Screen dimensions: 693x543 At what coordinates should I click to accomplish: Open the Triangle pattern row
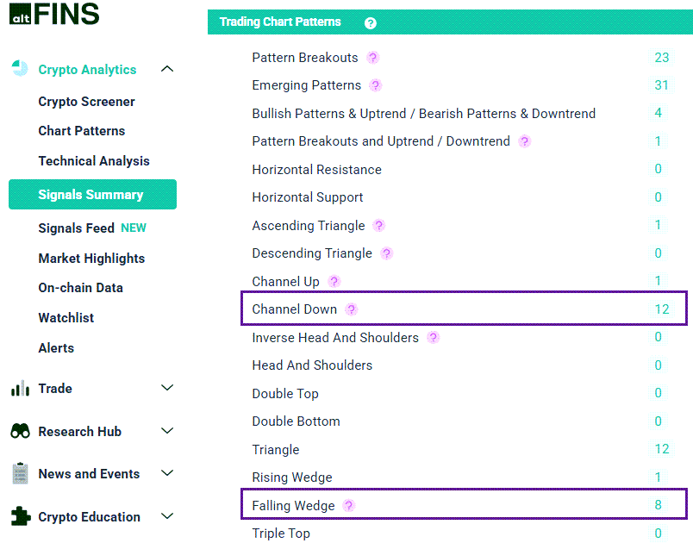(276, 450)
